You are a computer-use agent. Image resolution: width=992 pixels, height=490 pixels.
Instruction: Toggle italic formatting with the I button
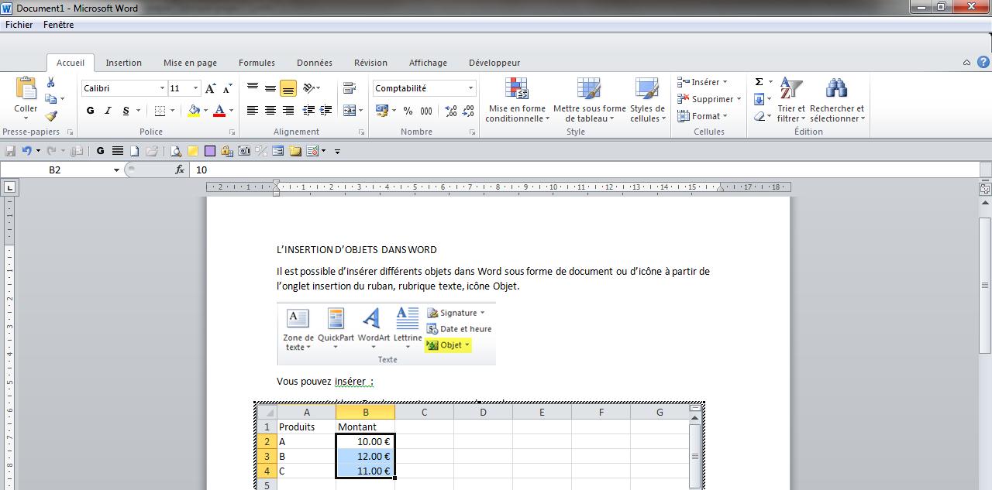point(108,111)
